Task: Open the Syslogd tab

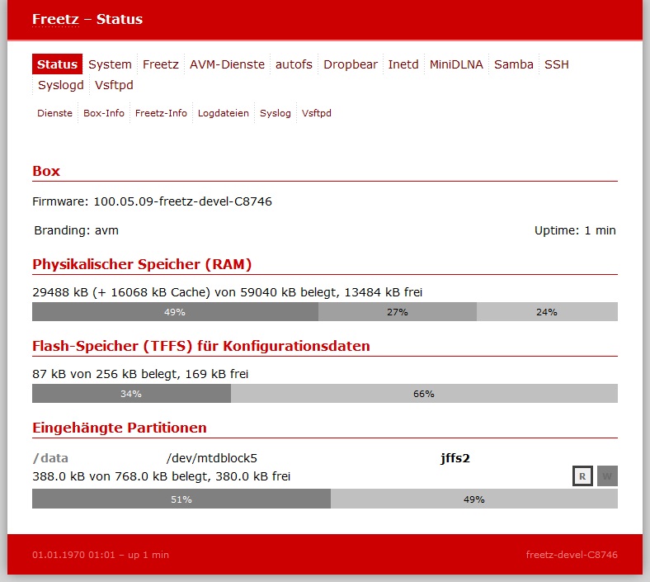Action: pyautogui.click(x=60, y=85)
